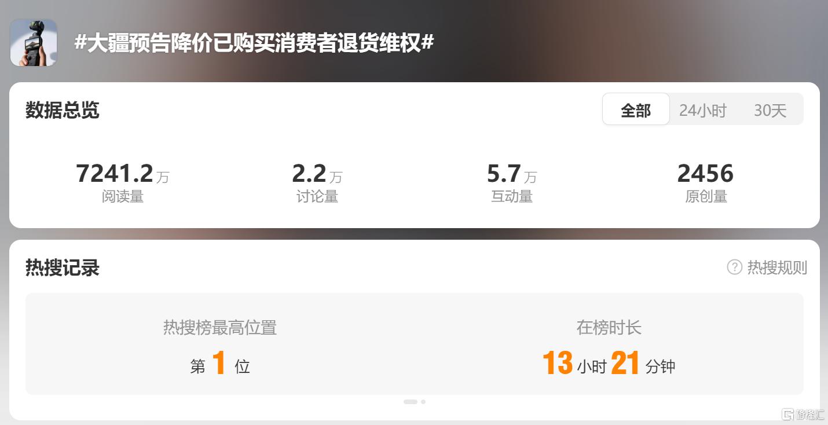Click the watermark logo in the corner
Screen dimensions: 828x425
[803, 414]
